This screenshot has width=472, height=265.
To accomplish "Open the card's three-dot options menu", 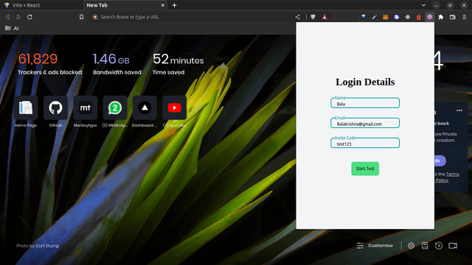I will (459, 110).
